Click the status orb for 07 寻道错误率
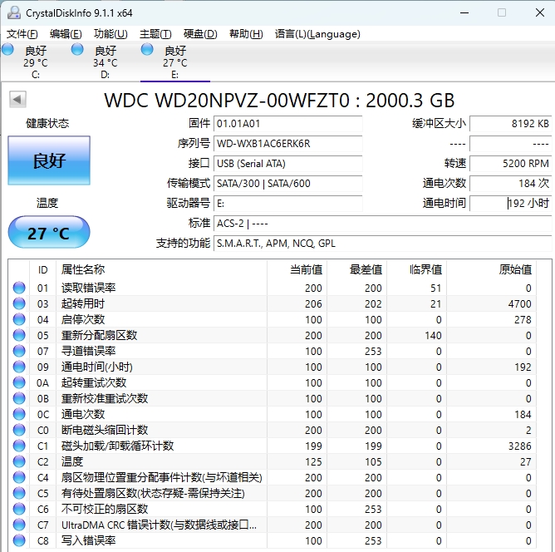 19,351
